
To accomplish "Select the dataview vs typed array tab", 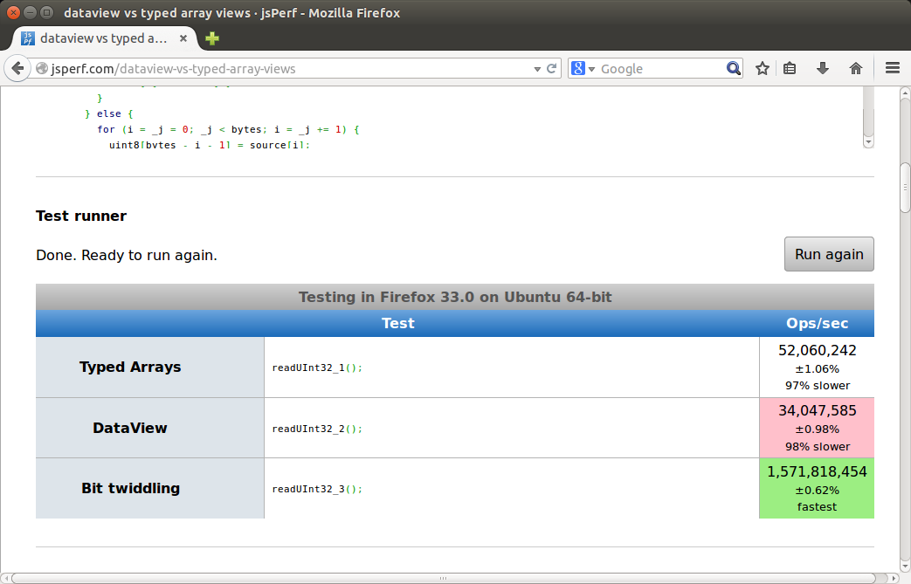I will [105, 38].
